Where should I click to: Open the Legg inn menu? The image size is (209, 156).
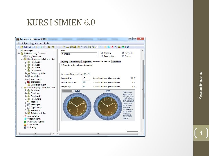[34, 43]
